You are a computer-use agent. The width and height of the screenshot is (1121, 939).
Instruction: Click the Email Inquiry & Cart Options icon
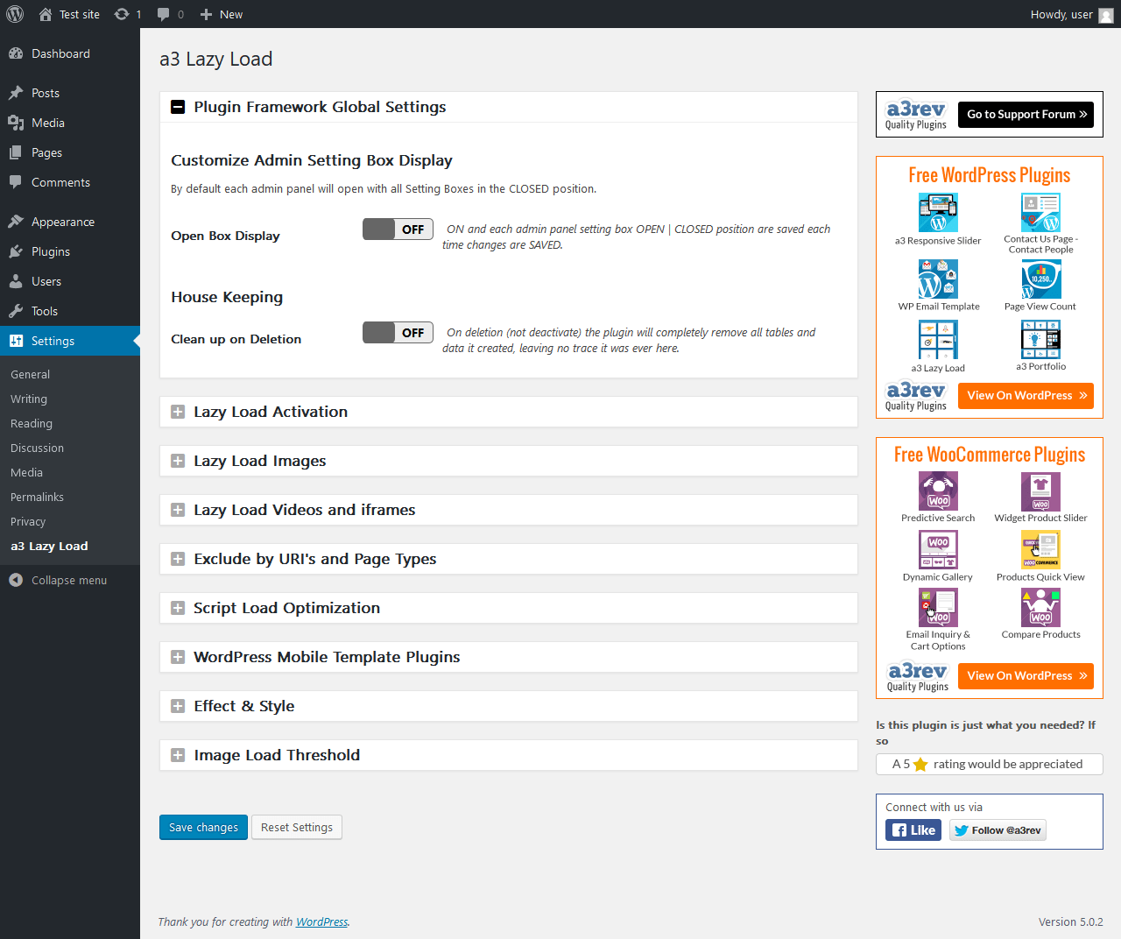tap(938, 608)
